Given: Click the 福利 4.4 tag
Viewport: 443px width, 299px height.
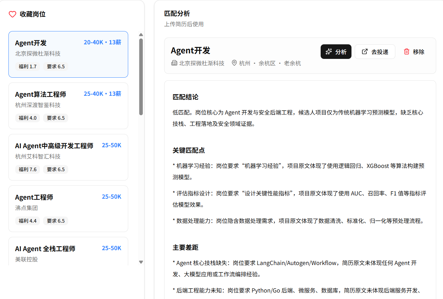Looking at the screenshot, I should click(x=28, y=221).
